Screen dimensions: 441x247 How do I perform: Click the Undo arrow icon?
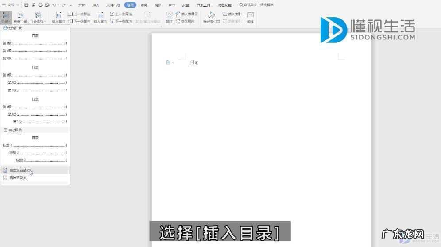pyautogui.click(x=54, y=5)
